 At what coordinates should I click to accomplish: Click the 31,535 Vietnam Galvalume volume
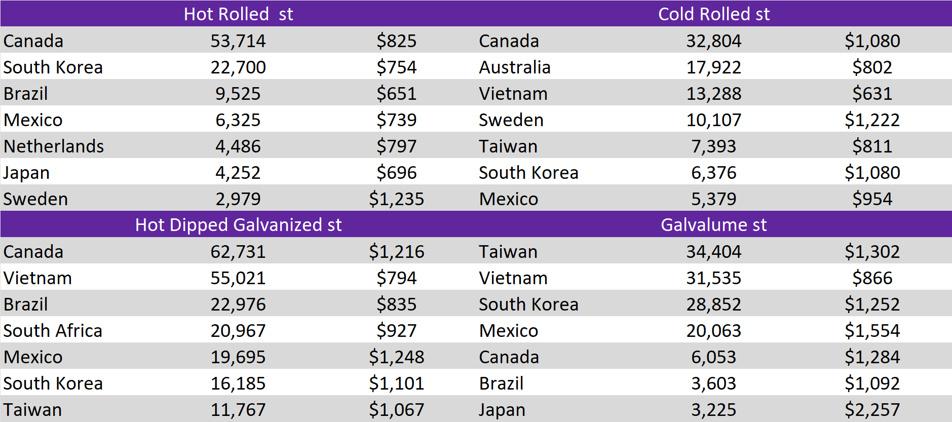point(713,278)
